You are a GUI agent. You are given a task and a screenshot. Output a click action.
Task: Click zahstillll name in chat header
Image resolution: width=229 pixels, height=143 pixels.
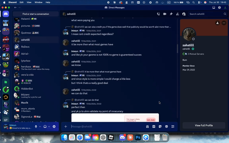71,14
